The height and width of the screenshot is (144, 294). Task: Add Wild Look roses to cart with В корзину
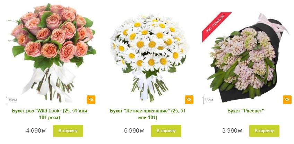click(x=68, y=131)
